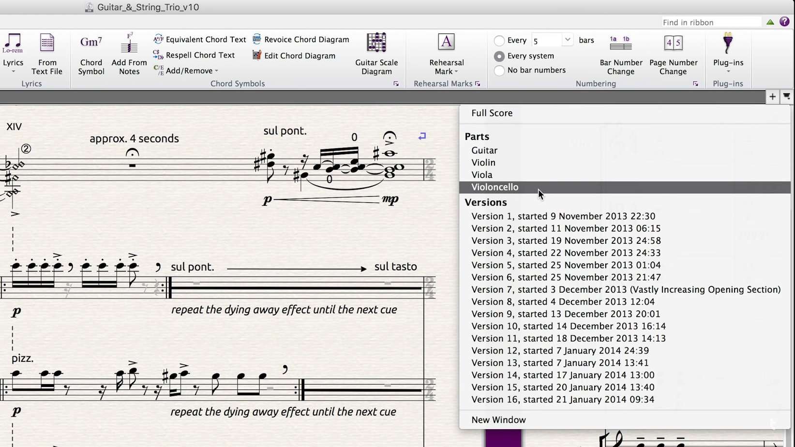The image size is (795, 447).
Task: Choose From Text File for lyrics
Action: pyautogui.click(x=47, y=52)
